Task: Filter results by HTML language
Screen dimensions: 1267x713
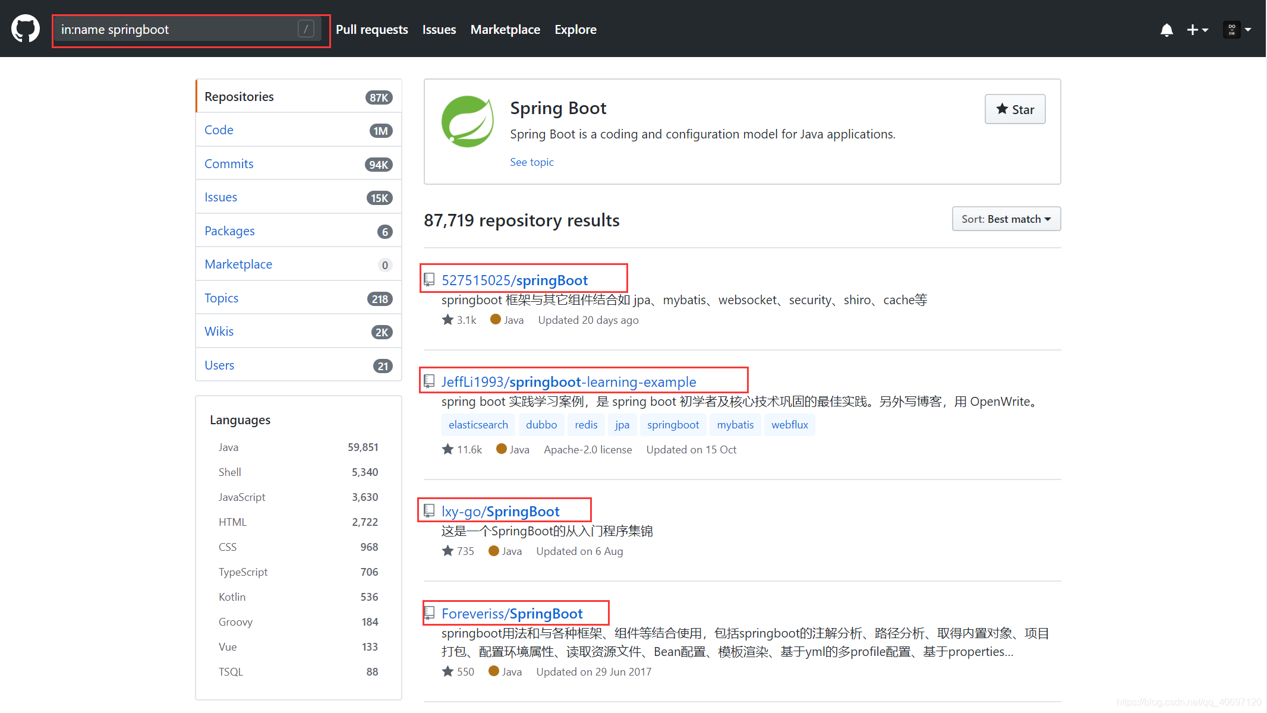Action: point(298,522)
